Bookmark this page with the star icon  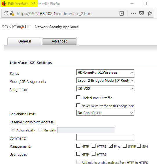150,13
